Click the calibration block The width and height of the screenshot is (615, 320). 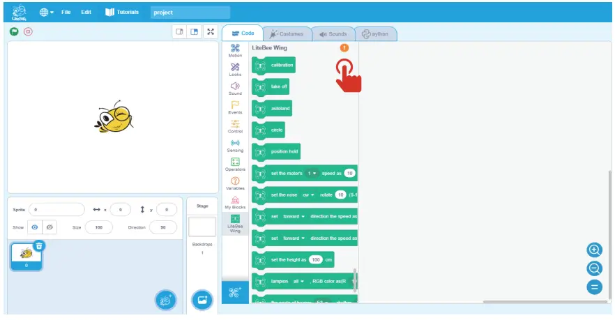point(274,65)
